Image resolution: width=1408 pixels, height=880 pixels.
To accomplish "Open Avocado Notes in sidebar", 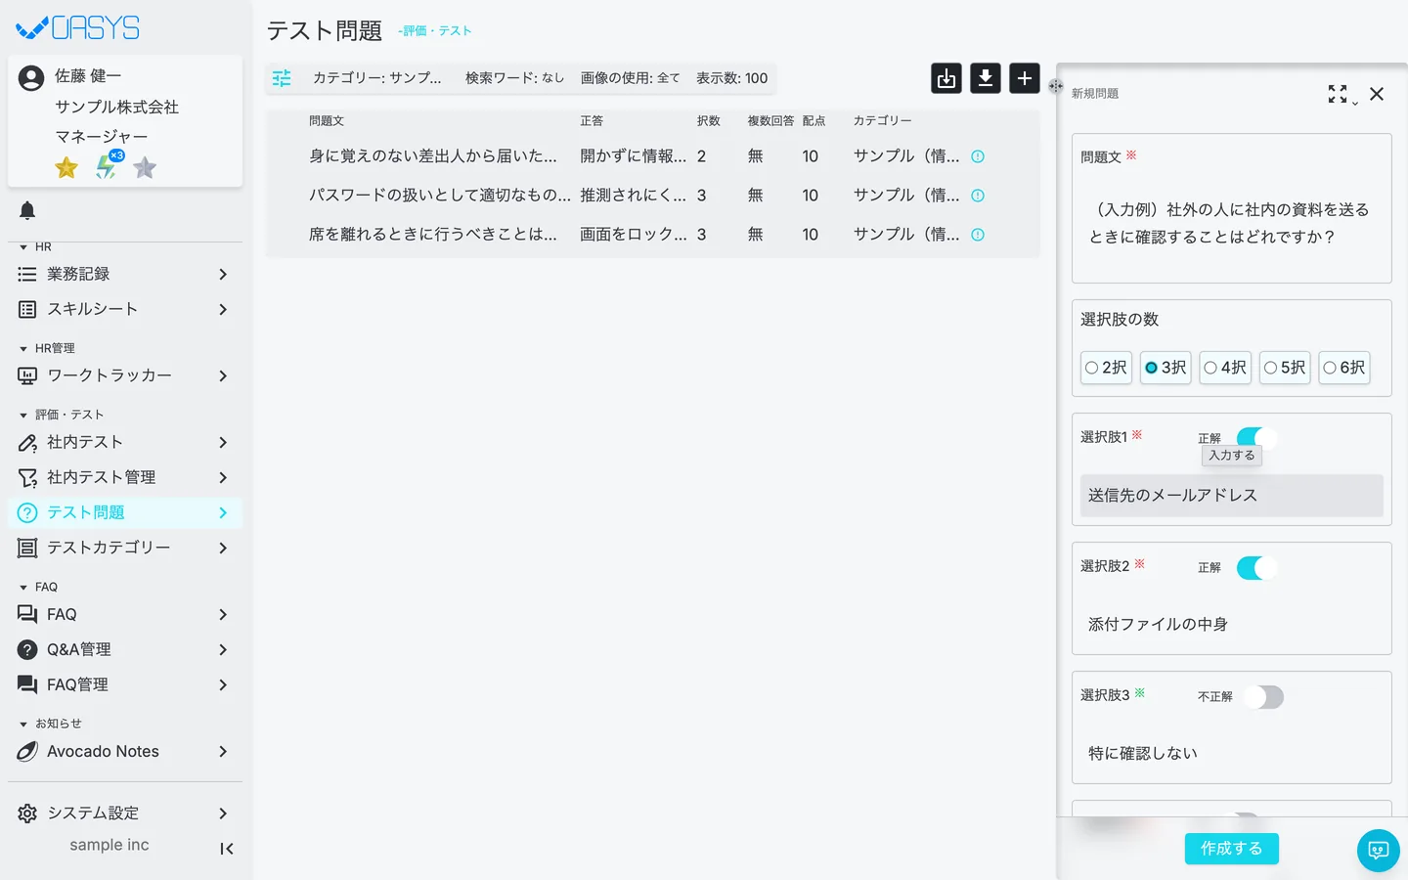I will click(x=125, y=751).
